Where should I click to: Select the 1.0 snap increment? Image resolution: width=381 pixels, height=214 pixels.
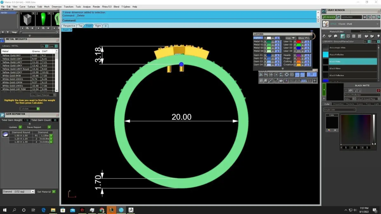(x=309, y=81)
